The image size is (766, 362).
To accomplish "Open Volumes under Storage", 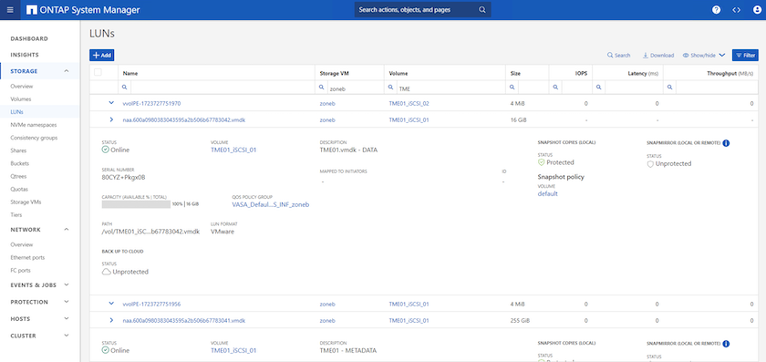I will coord(20,99).
